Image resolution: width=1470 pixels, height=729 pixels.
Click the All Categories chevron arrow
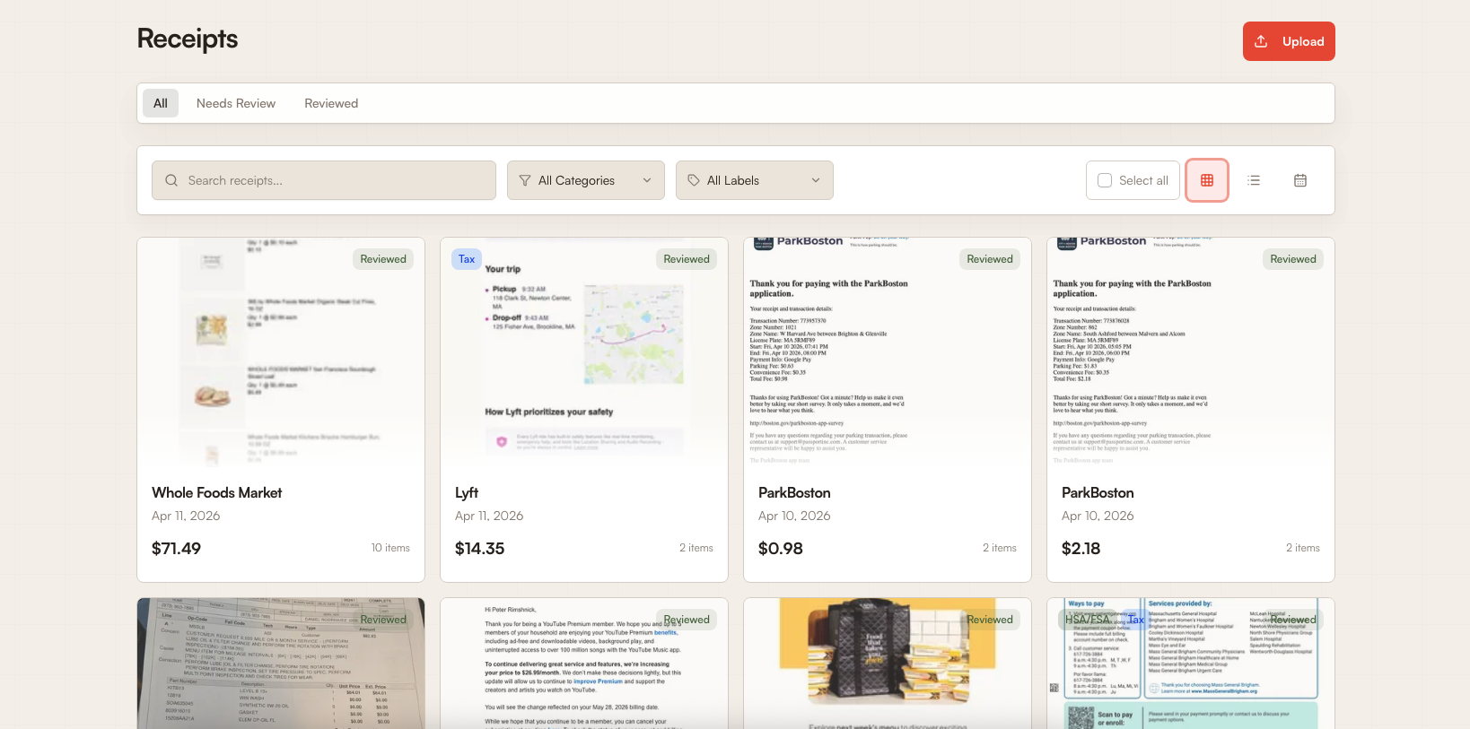[x=647, y=180]
